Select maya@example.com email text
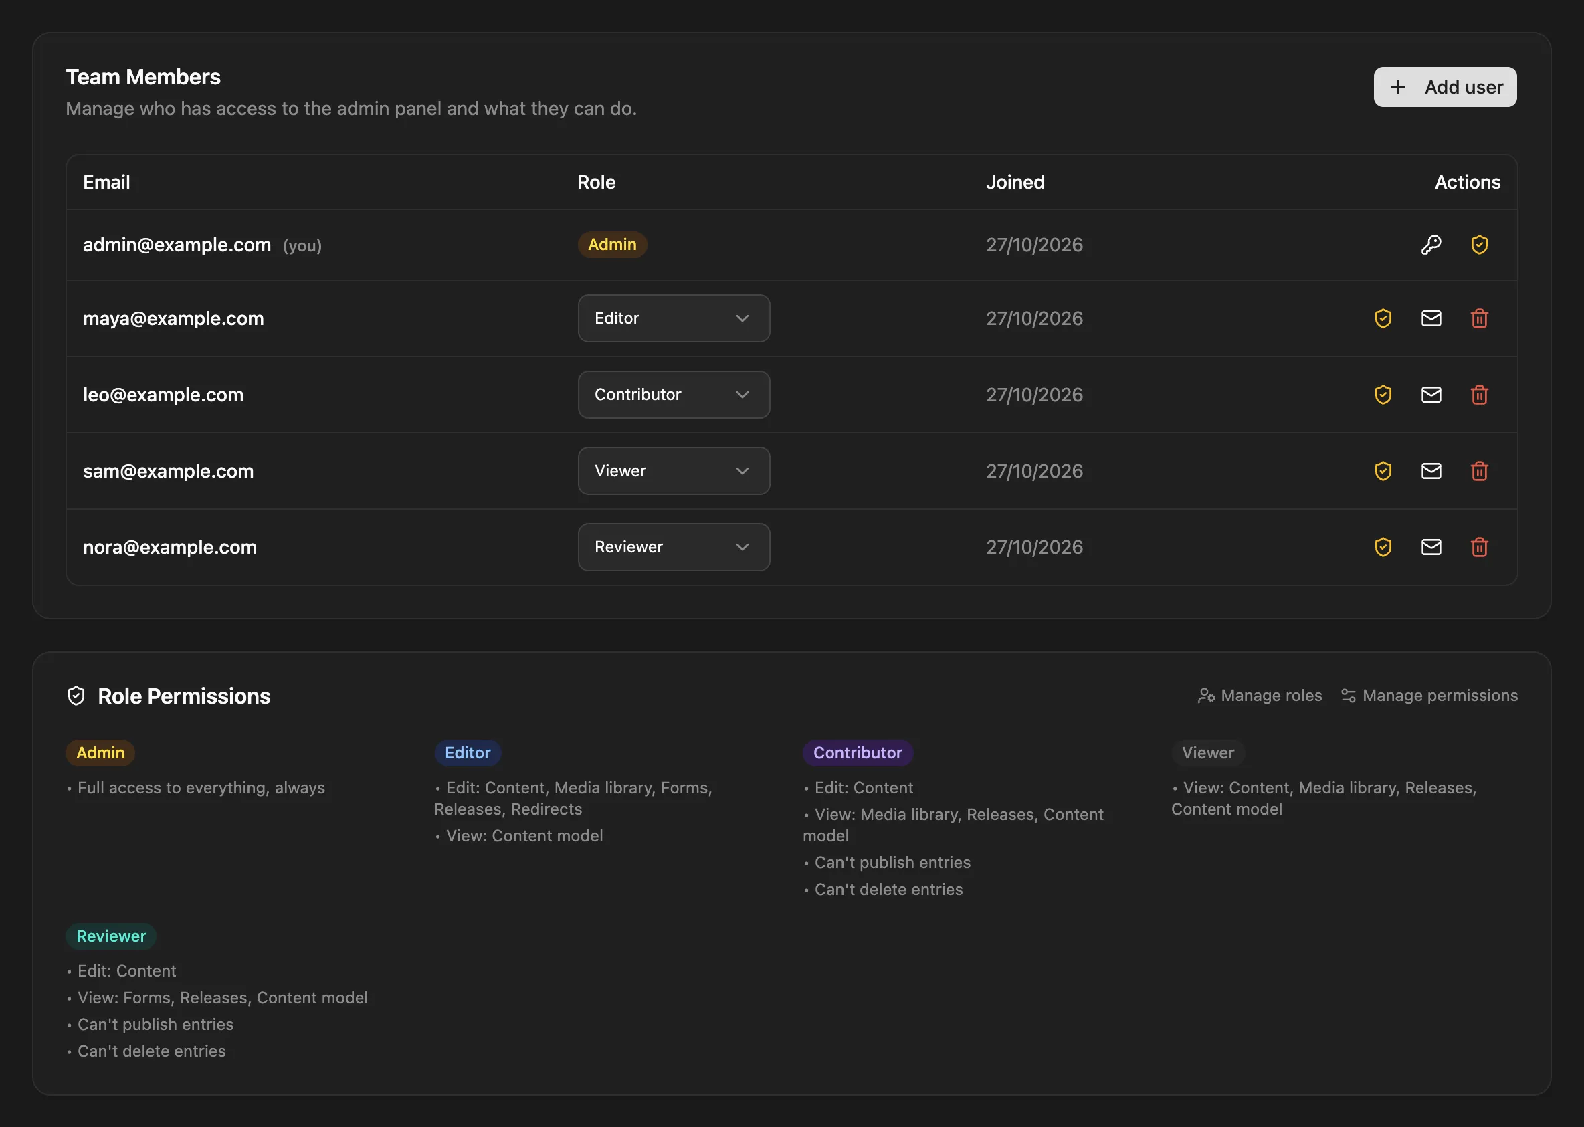 coord(173,318)
